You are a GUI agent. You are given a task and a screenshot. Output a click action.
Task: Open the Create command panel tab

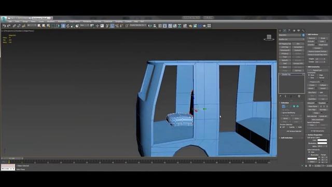[280, 31]
